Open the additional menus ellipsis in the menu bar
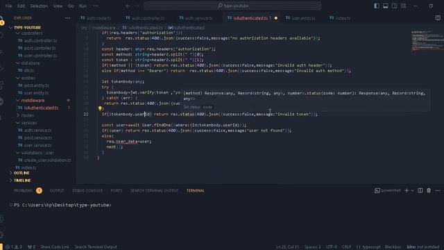 [x=96, y=6]
